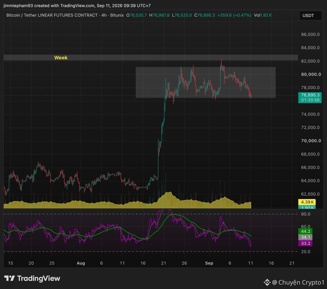Click the Aug marker on time axis
The image size is (327, 289).
click(81, 263)
